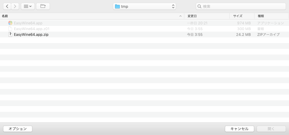
Task: Click the 開く open button
Action: (271, 129)
